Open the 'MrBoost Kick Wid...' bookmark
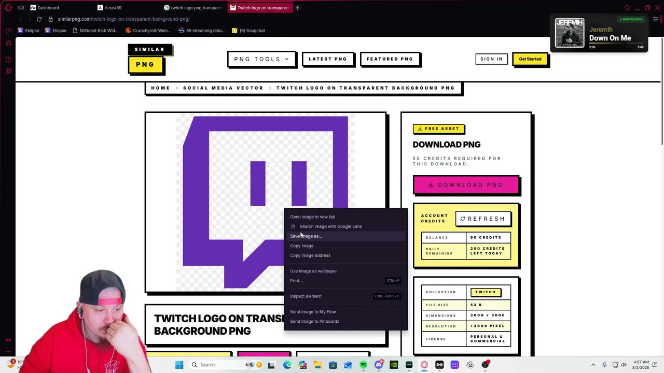 click(95, 31)
